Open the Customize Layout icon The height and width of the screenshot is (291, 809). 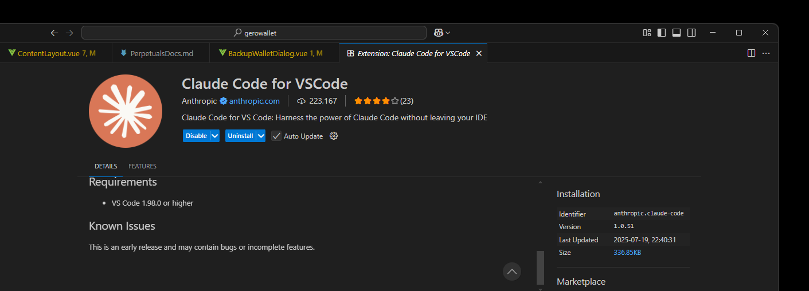point(647,33)
